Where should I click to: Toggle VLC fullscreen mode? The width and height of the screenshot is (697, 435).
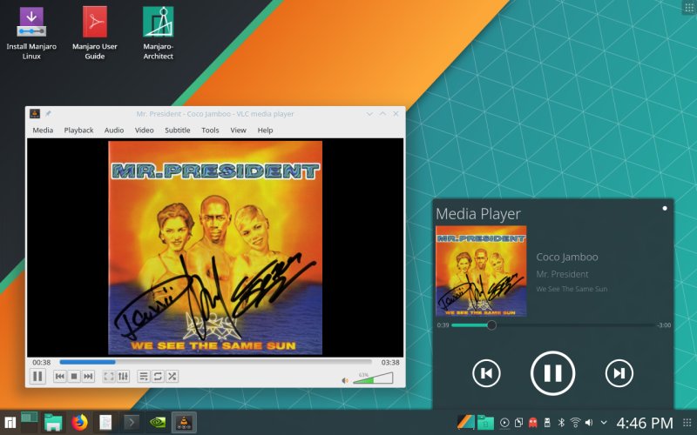(x=108, y=377)
